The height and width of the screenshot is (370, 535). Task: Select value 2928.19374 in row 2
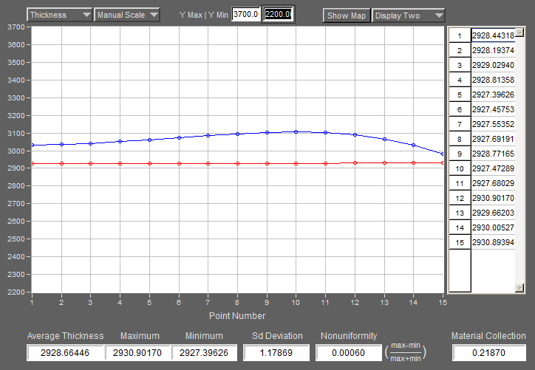(493, 50)
